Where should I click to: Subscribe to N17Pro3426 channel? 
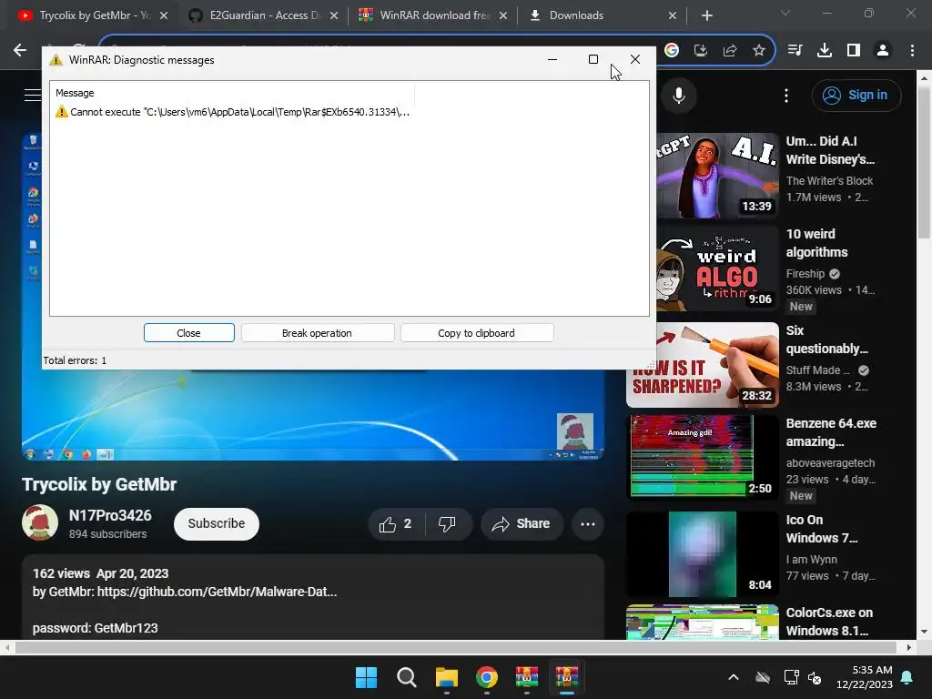(x=217, y=523)
